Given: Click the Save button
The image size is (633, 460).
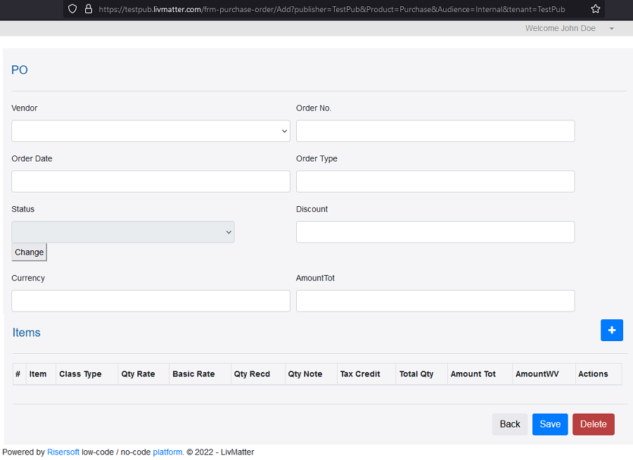Looking at the screenshot, I should tap(549, 424).
